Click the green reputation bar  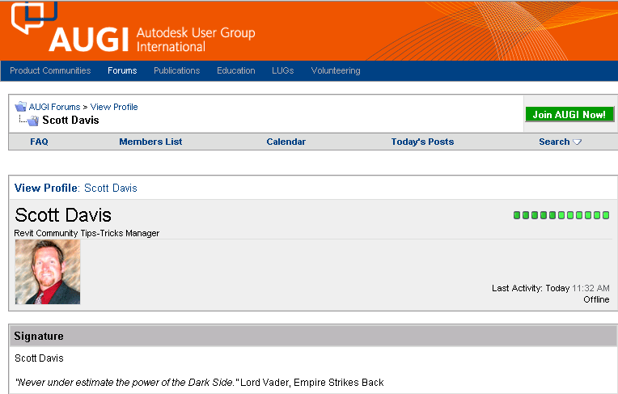561,215
